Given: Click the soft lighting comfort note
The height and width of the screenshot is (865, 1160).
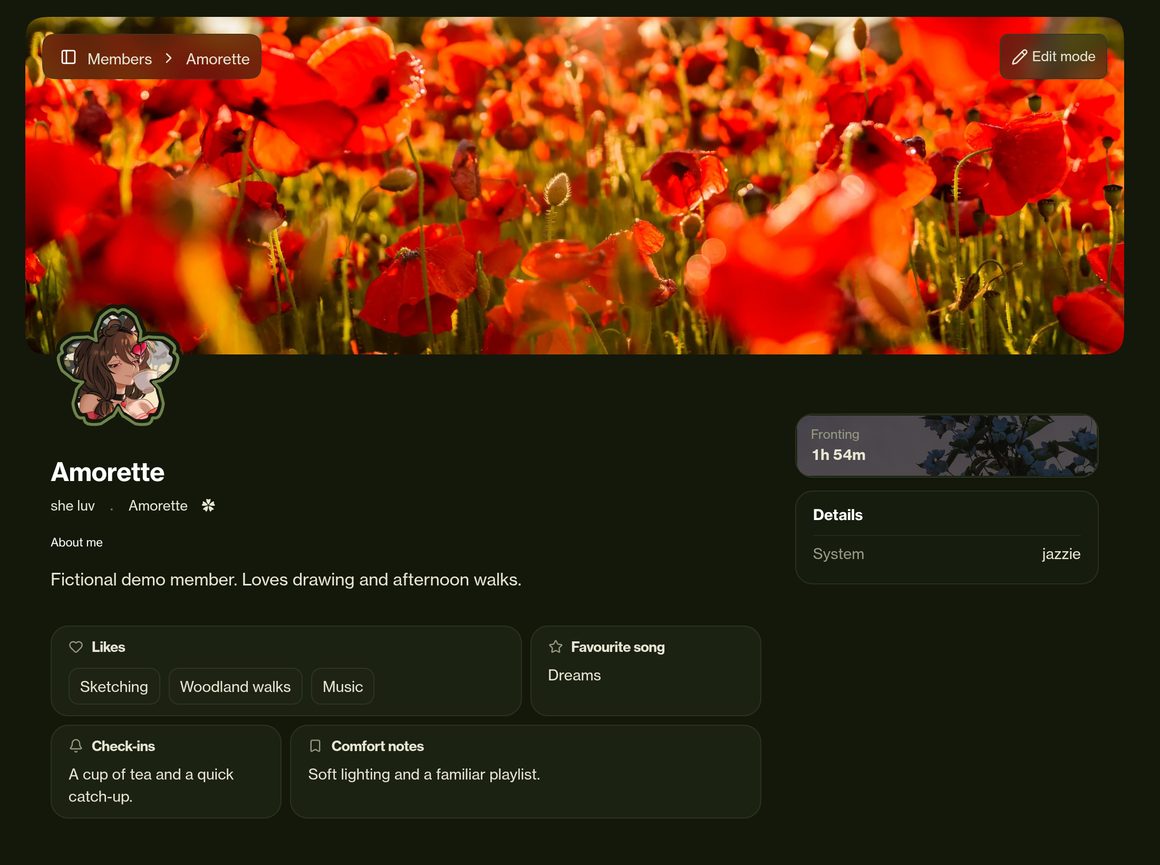Looking at the screenshot, I should [x=424, y=774].
